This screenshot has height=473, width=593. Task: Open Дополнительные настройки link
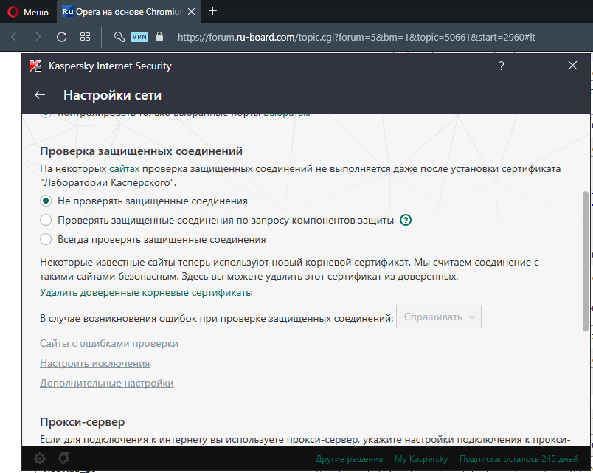pyautogui.click(x=107, y=383)
